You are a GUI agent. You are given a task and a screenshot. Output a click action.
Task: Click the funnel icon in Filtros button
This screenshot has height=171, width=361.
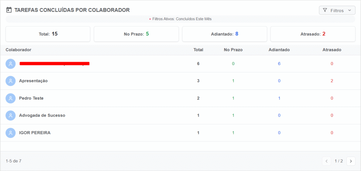point(325,10)
